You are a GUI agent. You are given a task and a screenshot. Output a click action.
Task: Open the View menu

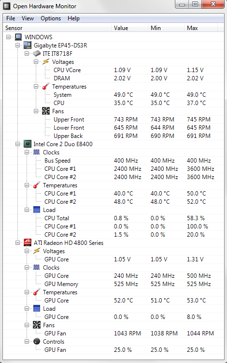(x=28, y=18)
